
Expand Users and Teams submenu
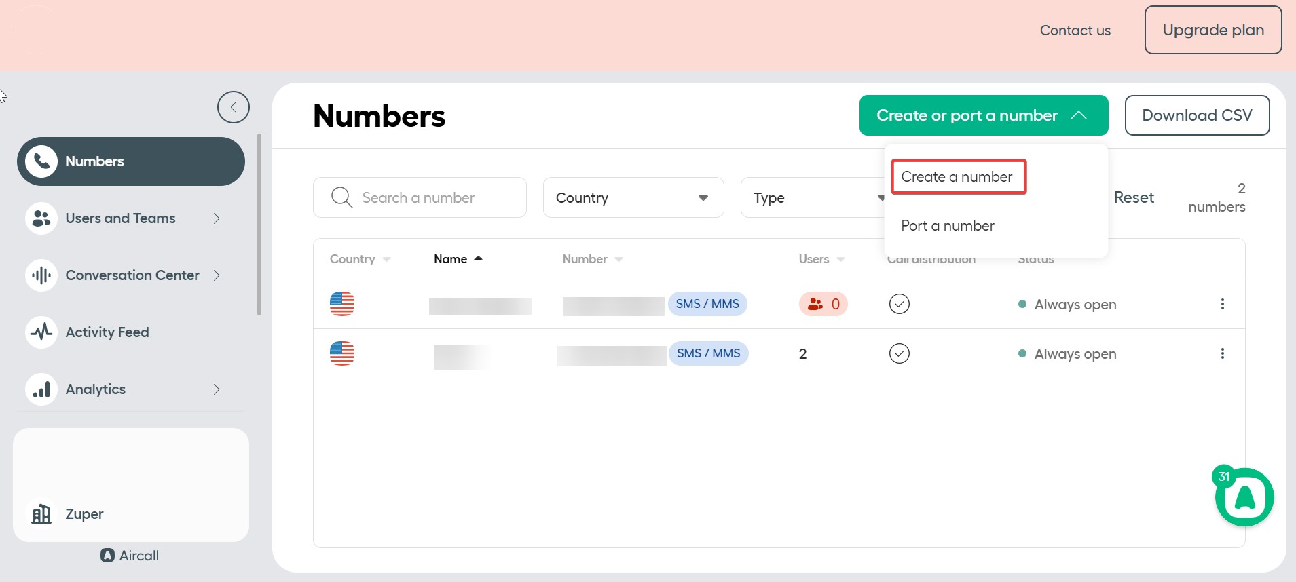217,218
